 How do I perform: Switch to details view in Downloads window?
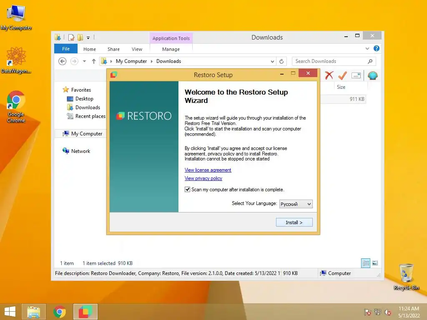pyautogui.click(x=365, y=263)
